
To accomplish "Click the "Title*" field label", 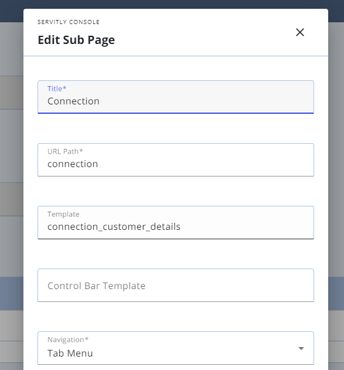I will [57, 89].
